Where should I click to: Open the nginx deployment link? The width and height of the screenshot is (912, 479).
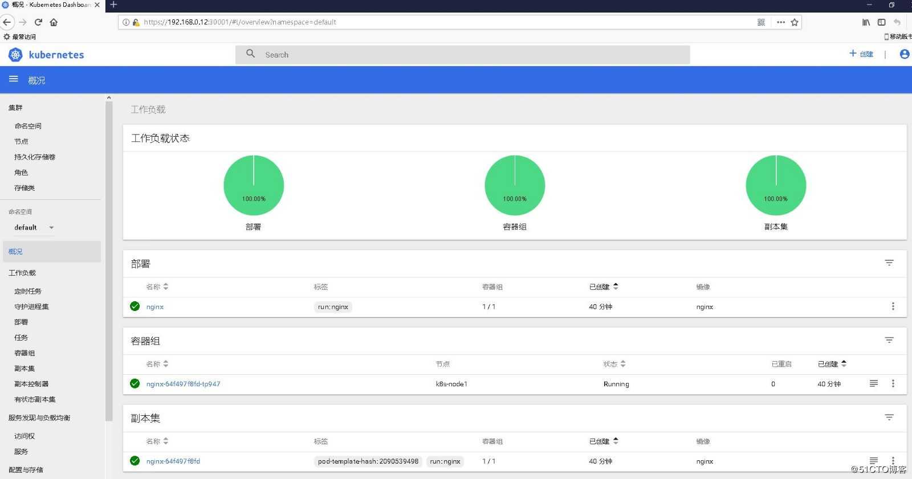coord(155,306)
